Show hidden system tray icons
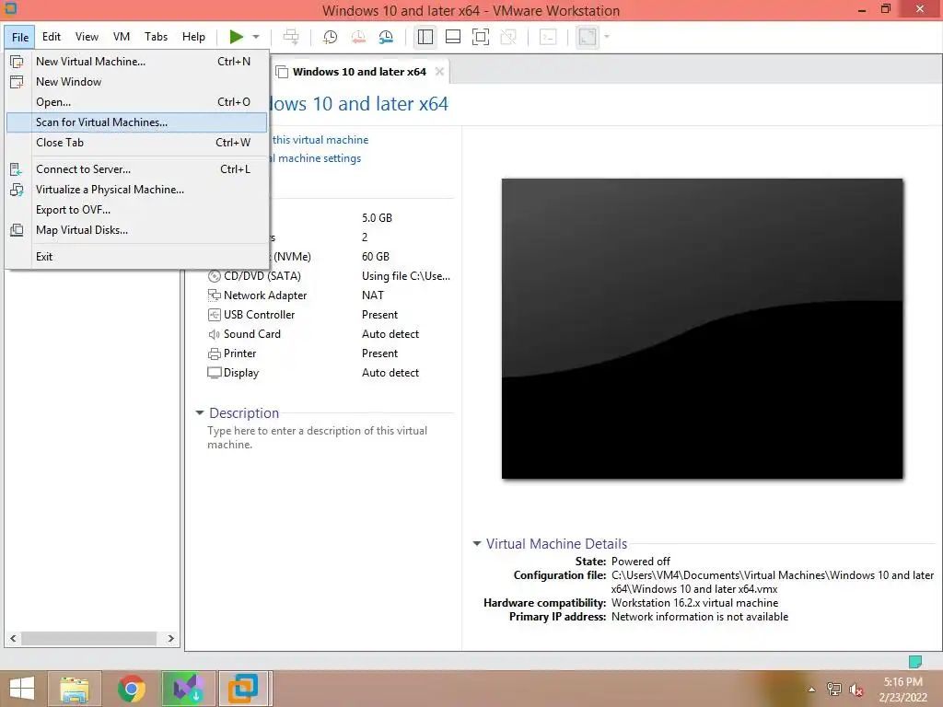 [812, 690]
